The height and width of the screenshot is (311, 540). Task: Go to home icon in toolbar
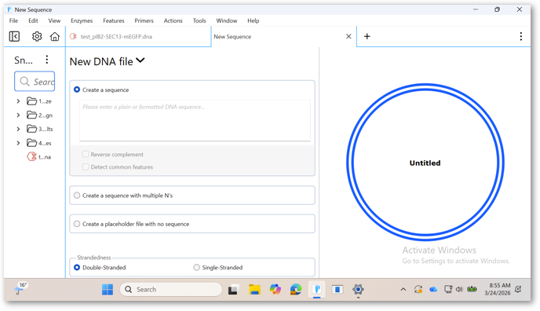point(55,36)
